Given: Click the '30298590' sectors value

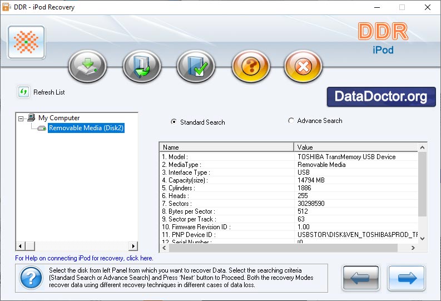Looking at the screenshot, I should [311, 204].
